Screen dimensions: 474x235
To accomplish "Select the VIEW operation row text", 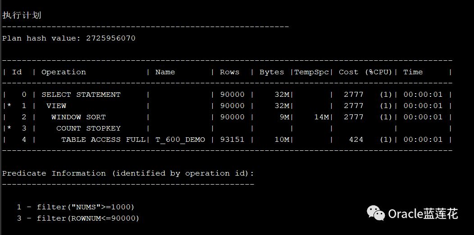I will [x=56, y=106].
